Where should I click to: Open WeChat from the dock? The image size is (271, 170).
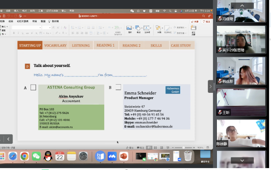[36, 156]
